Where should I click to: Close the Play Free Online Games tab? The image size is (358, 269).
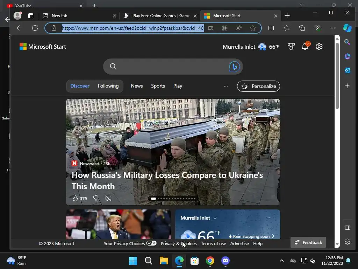tap(195, 16)
